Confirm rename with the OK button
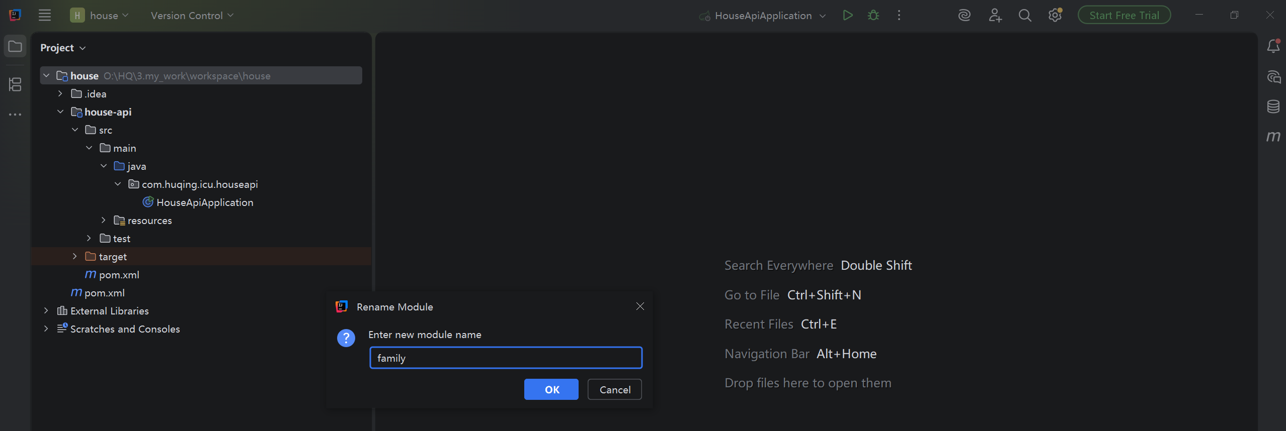 coord(551,389)
